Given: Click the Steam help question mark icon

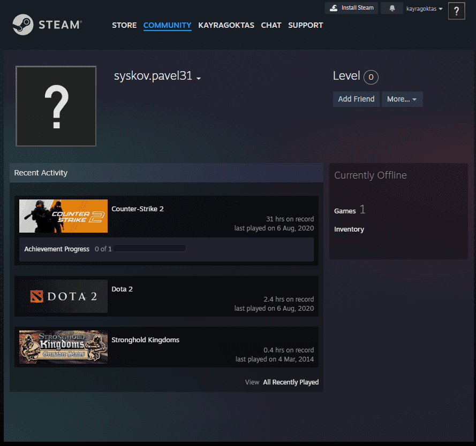Looking at the screenshot, I should tap(456, 11).
